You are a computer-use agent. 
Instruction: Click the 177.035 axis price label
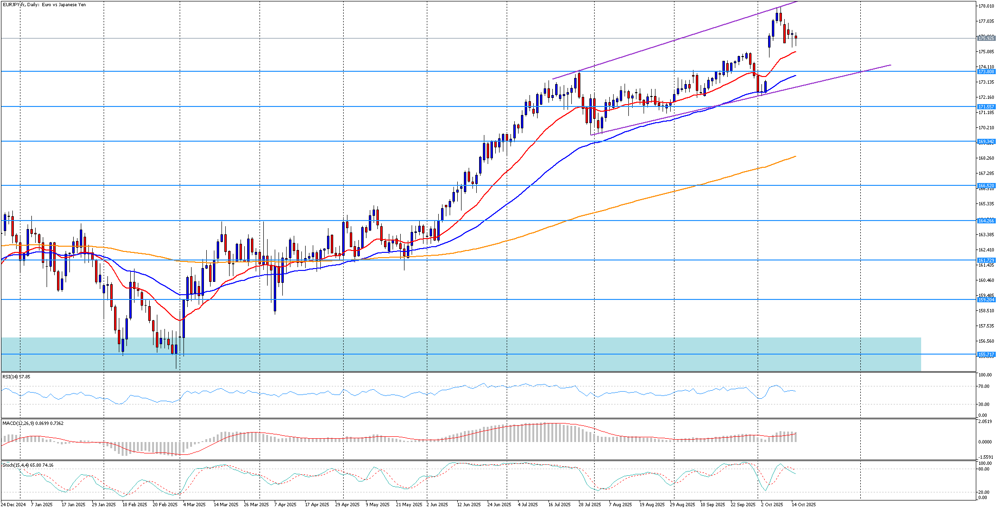point(986,21)
